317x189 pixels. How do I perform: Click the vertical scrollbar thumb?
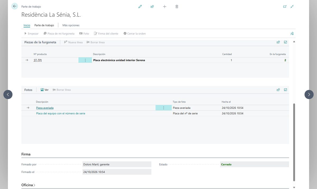[294, 142]
